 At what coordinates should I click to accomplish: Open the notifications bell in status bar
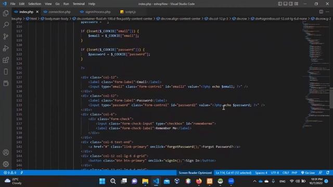[x=328, y=173]
